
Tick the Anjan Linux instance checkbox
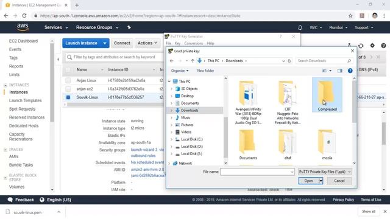(x=68, y=80)
